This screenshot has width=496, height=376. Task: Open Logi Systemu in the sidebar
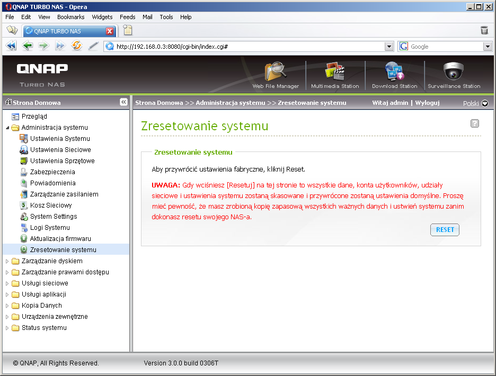click(50, 228)
